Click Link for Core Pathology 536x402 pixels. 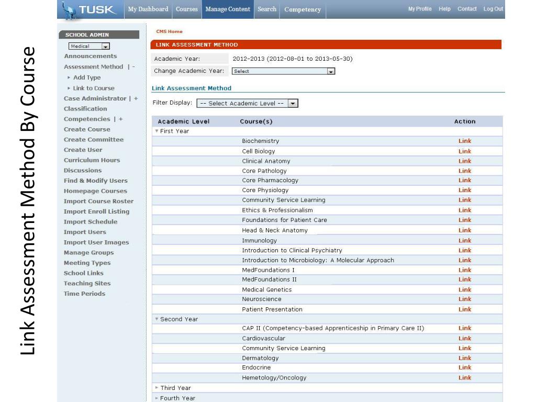point(465,171)
